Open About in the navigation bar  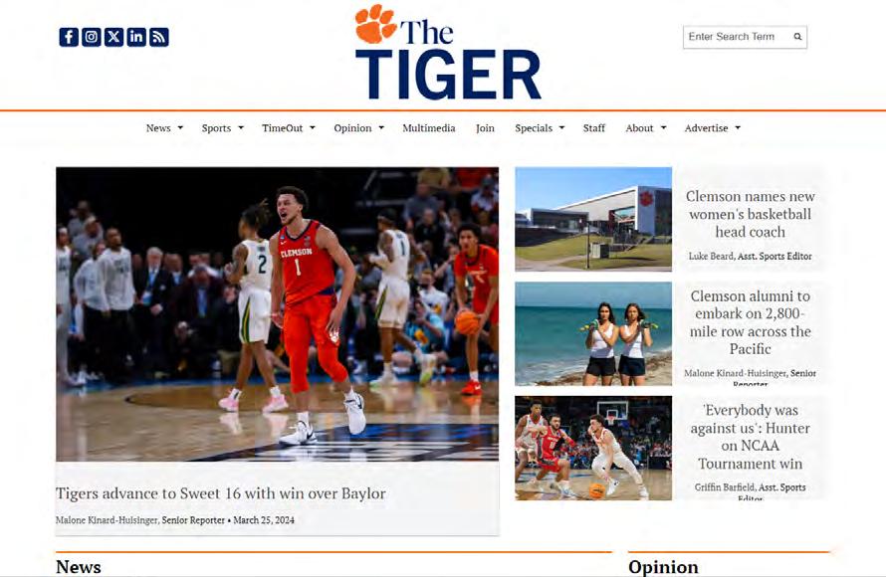point(639,128)
